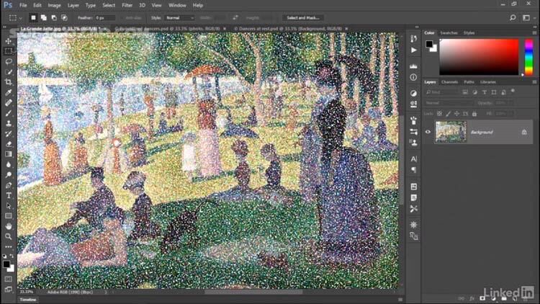Open the Paragraph panel icon

(413, 170)
